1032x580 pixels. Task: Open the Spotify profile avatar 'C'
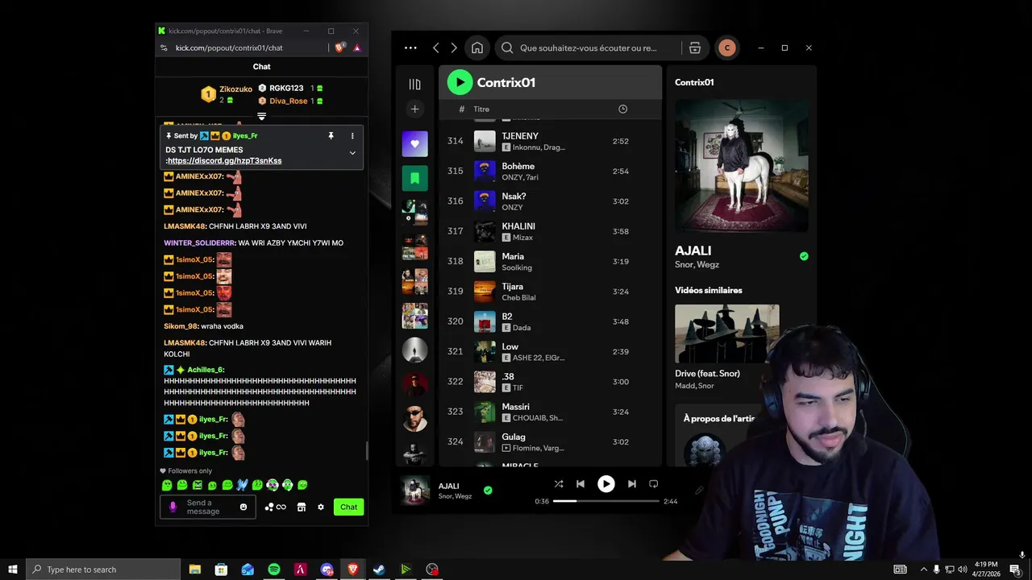[726, 48]
